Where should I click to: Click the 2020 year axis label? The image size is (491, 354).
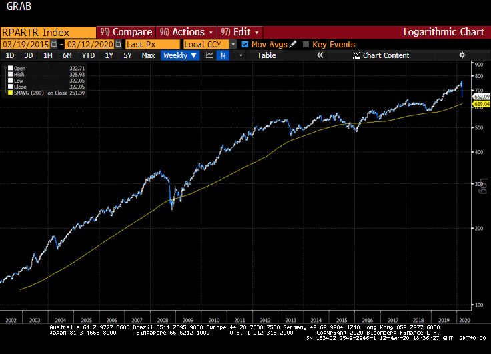point(464,320)
